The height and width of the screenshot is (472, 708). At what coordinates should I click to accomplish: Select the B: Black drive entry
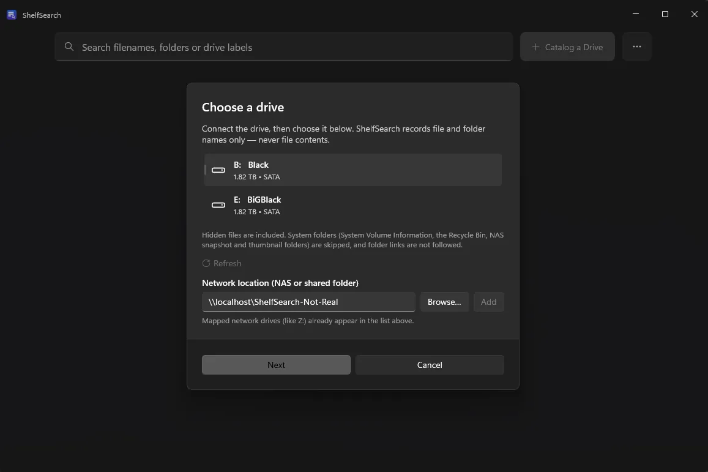coord(352,170)
